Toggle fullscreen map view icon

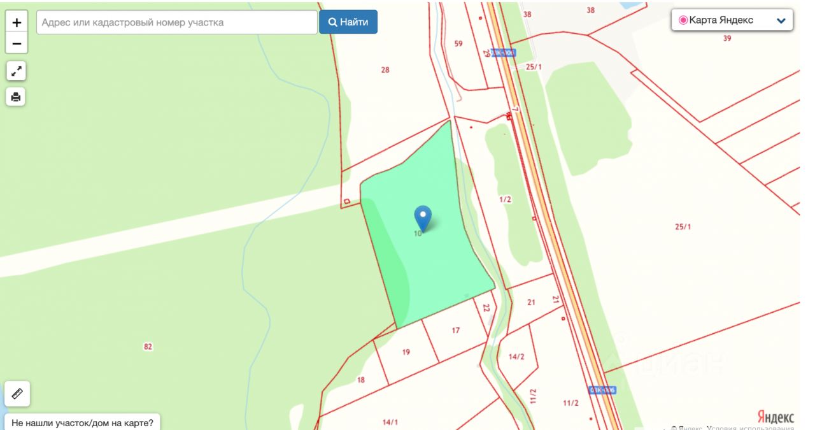point(17,71)
